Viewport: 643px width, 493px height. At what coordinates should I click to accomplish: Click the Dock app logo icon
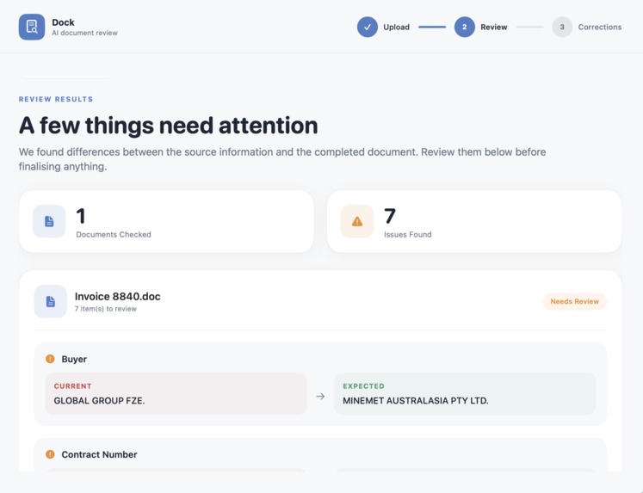[32, 27]
